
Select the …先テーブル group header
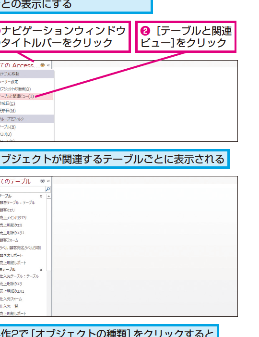pos(8,270)
